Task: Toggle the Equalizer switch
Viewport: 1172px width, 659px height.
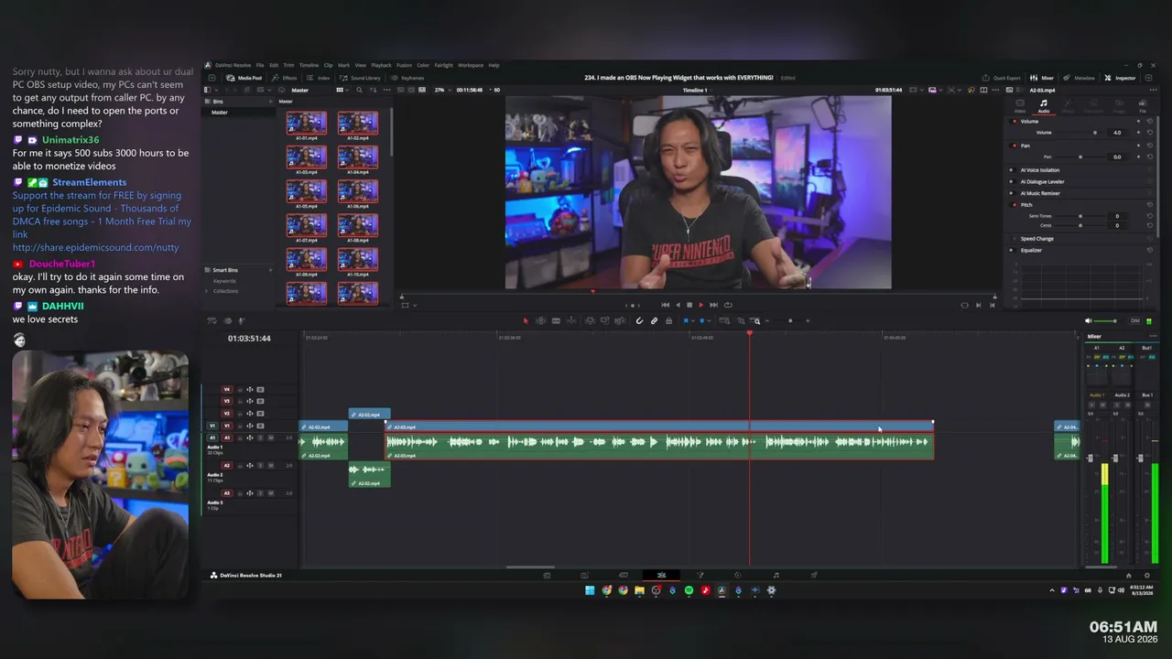Action: pyautogui.click(x=1015, y=250)
